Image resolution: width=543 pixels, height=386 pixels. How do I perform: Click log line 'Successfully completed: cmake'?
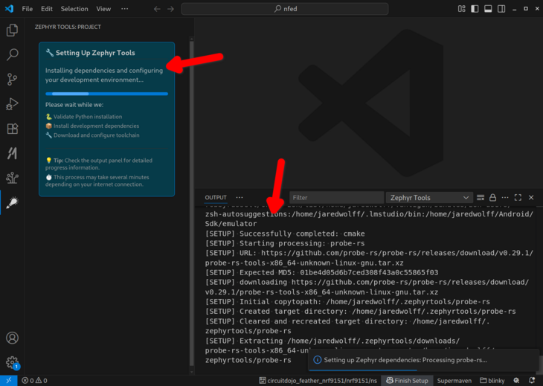pos(285,234)
